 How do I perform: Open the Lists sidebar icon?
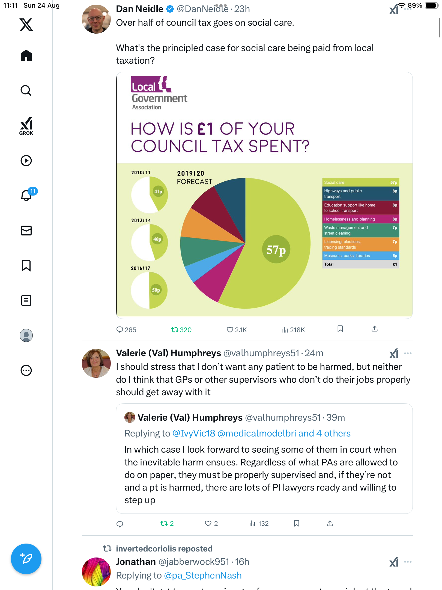(x=26, y=300)
